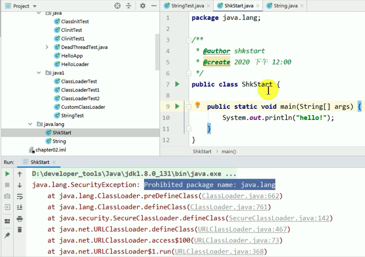Screen dimensions: 365x257
Task: Switch to the String.java editor tab
Action: pyautogui.click(x=285, y=6)
